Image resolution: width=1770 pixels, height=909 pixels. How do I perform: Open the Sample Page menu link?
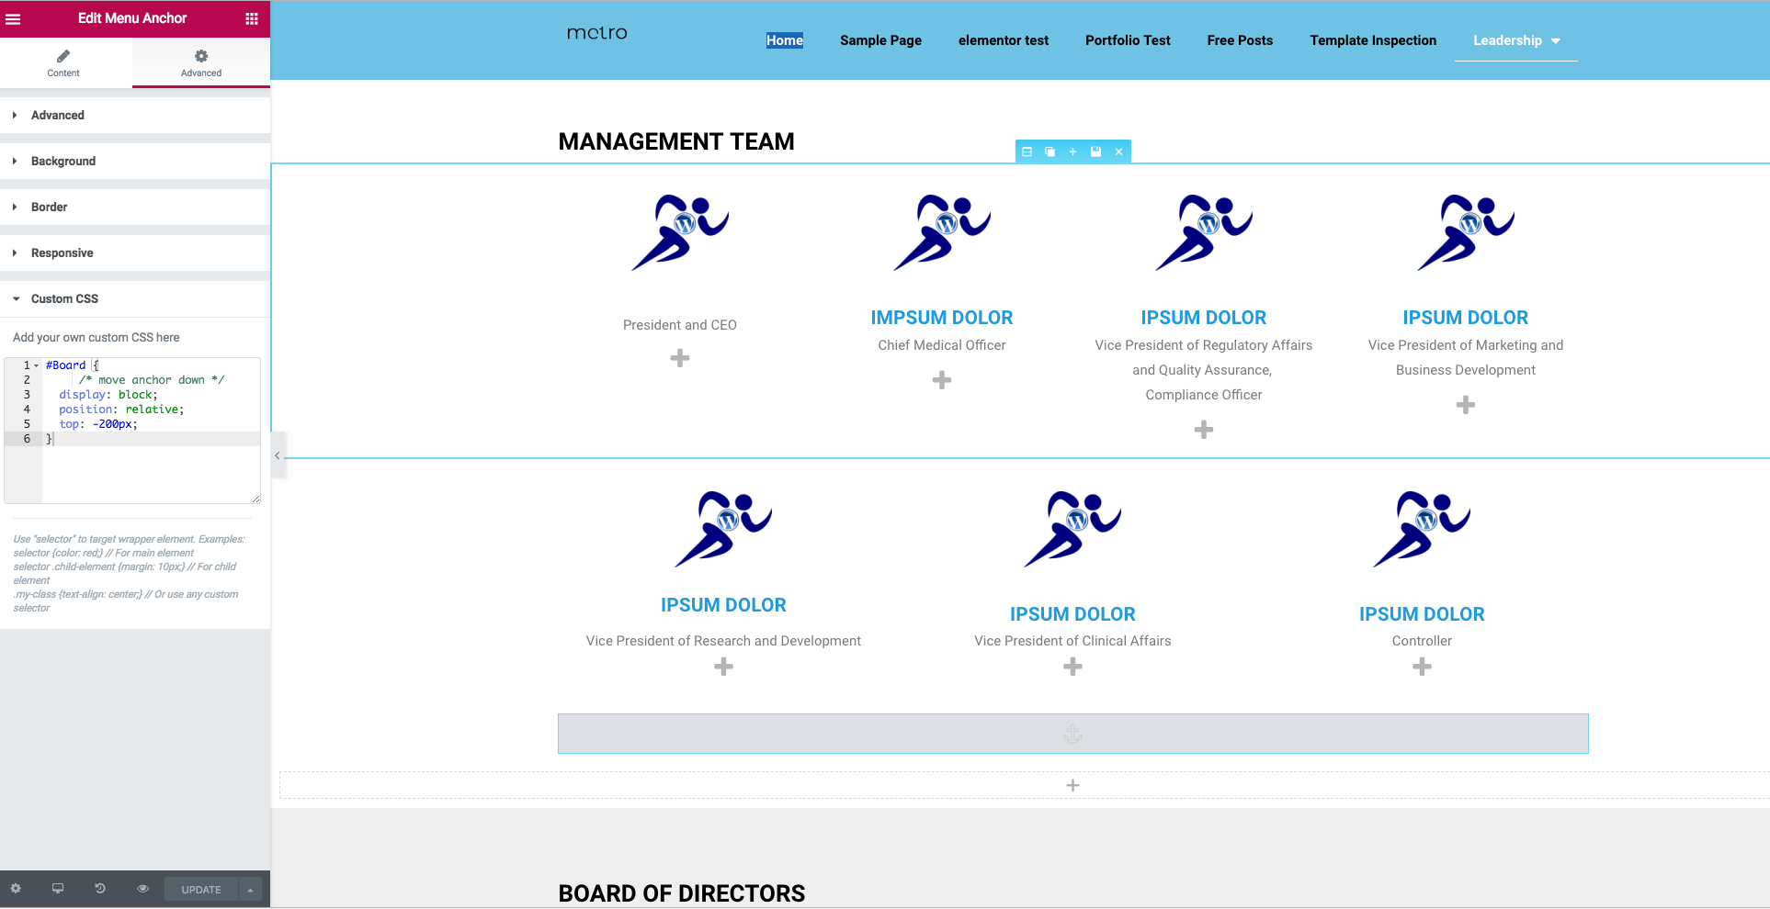click(880, 40)
